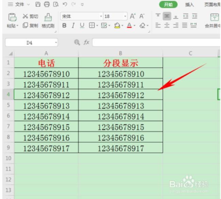Switch to the 插入 ribbon tab
221x199 pixels.
(x=189, y=5)
